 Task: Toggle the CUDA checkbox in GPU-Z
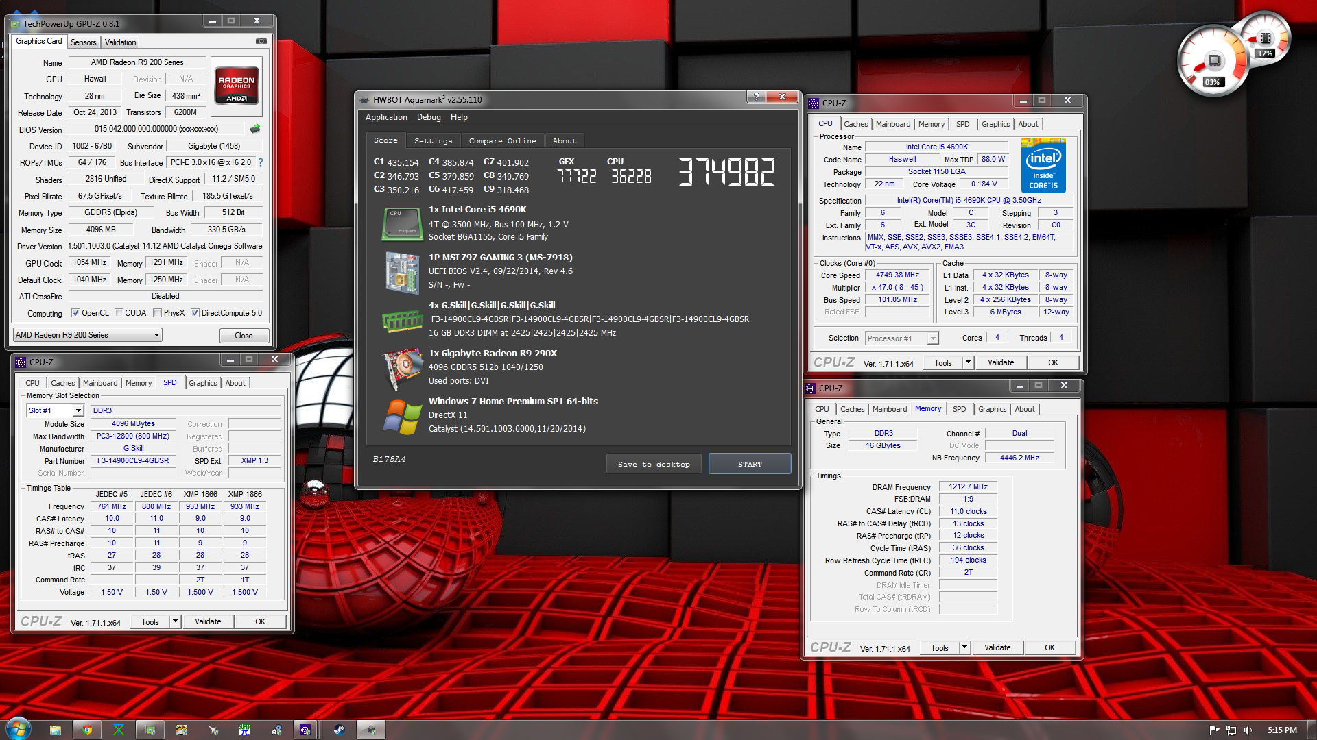point(119,313)
